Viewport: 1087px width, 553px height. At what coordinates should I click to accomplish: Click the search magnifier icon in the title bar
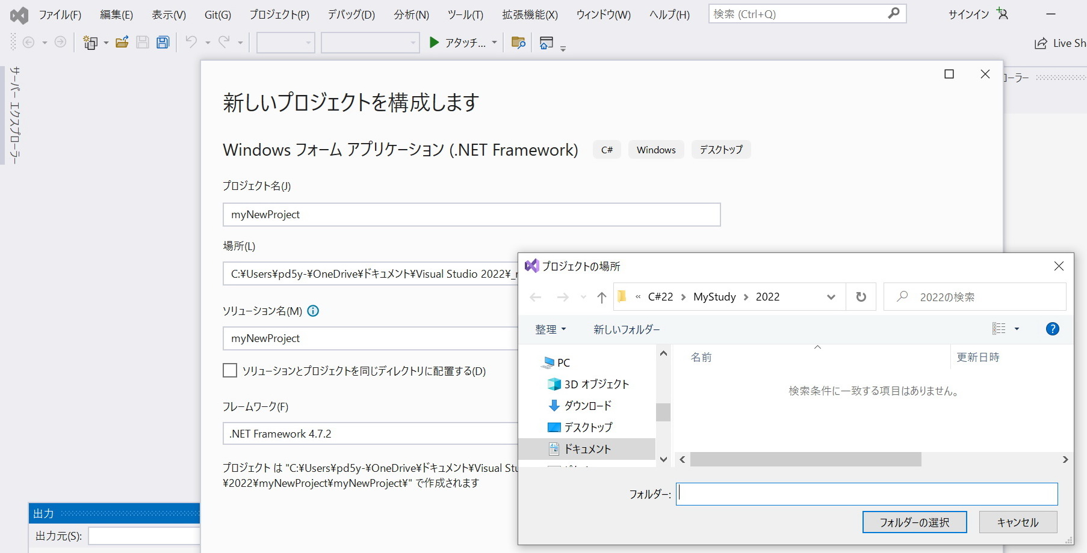click(x=894, y=13)
